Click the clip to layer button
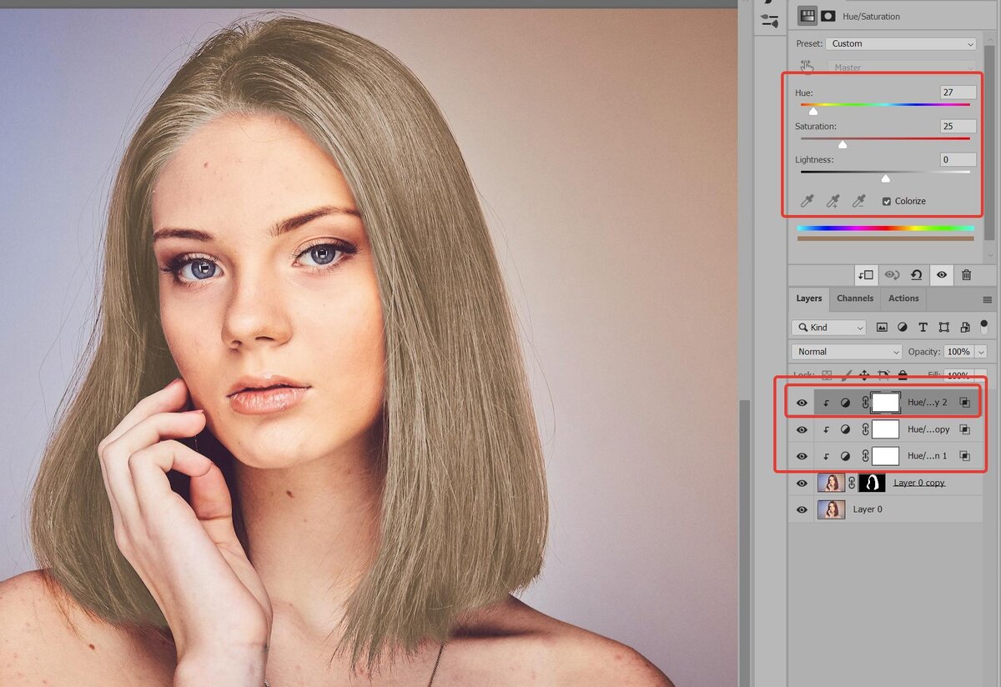 click(866, 274)
